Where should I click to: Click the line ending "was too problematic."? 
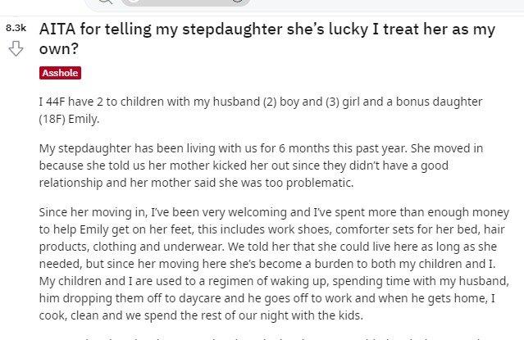point(196,183)
